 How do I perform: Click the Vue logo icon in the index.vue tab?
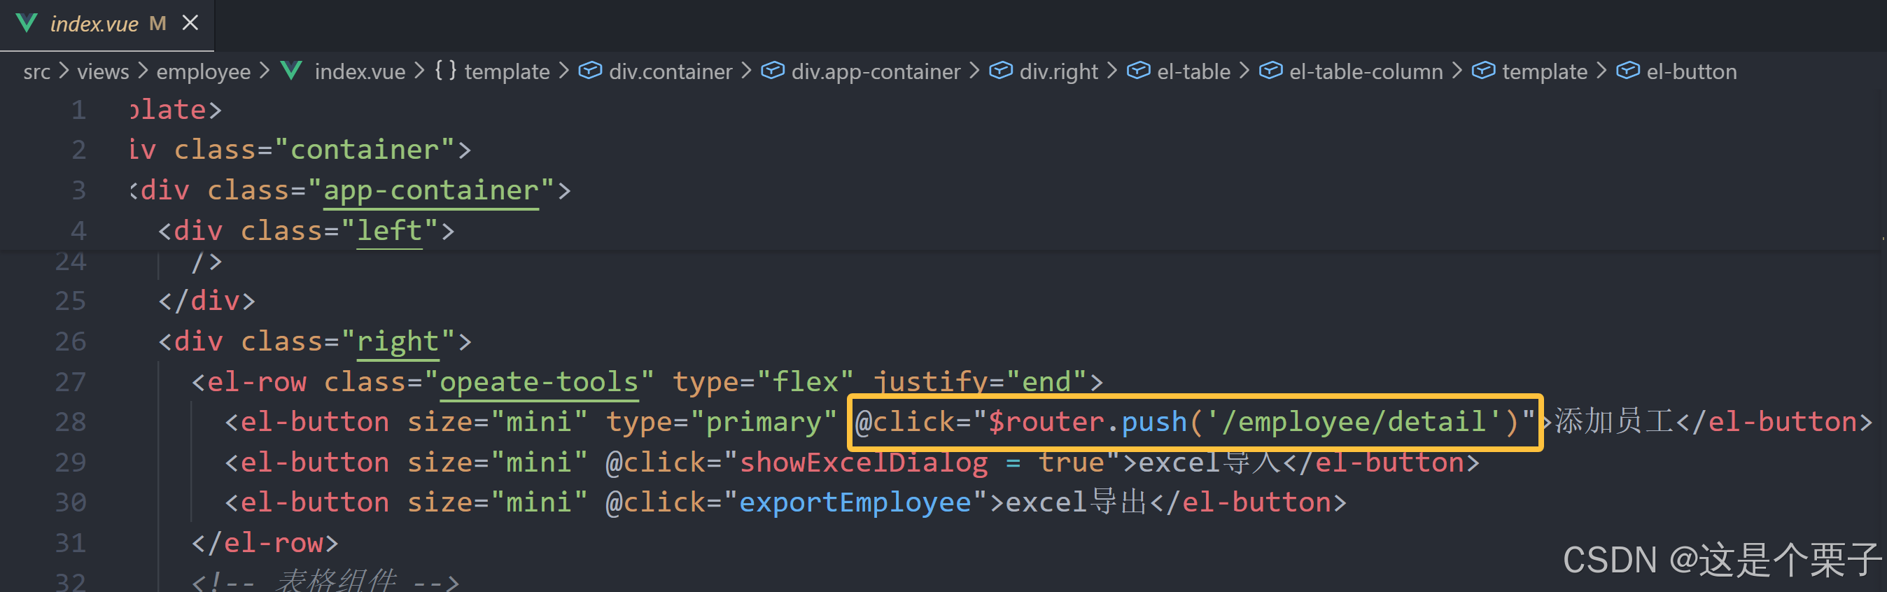[x=27, y=22]
